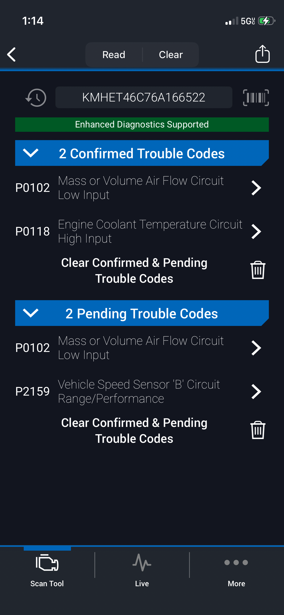284x615 pixels.
Task: Collapse the Confirmed Trouble Codes section
Action: click(x=31, y=153)
